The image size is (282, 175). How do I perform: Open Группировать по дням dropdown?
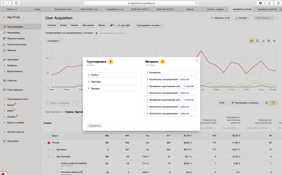coord(149,25)
